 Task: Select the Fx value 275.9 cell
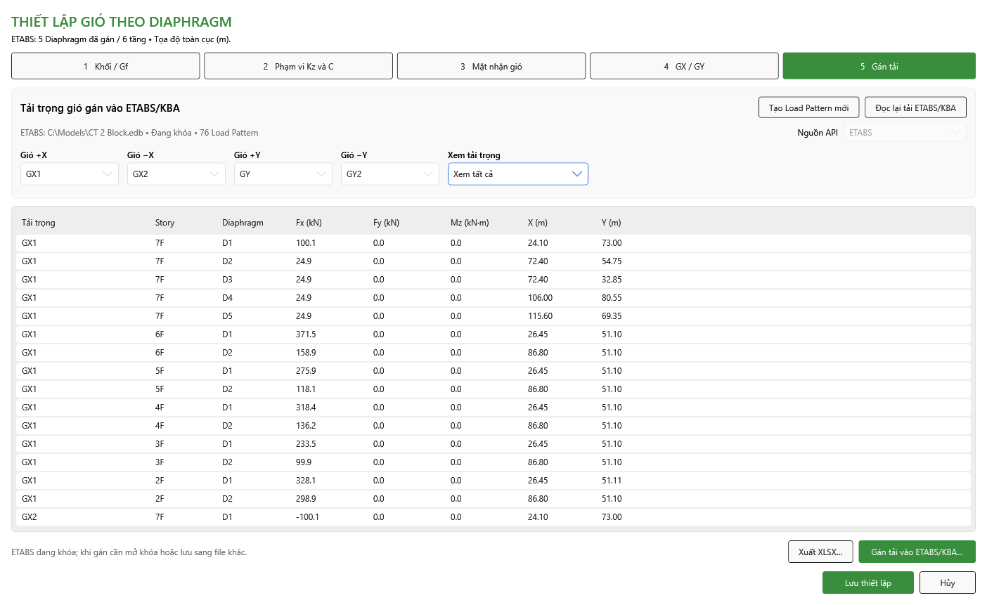coord(306,371)
